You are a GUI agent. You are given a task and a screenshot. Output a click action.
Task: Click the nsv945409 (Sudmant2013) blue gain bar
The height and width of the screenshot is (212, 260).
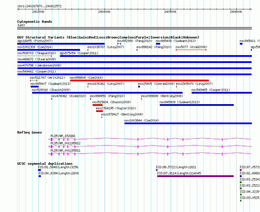(x=197, y=105)
